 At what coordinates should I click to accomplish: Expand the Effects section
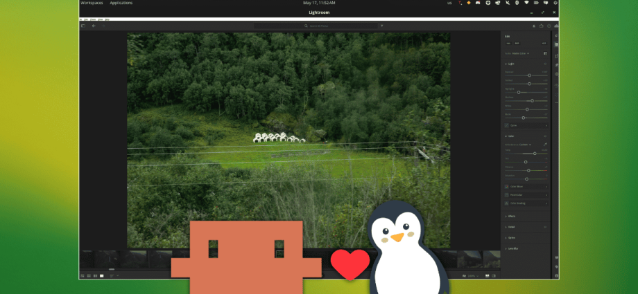tap(510, 216)
